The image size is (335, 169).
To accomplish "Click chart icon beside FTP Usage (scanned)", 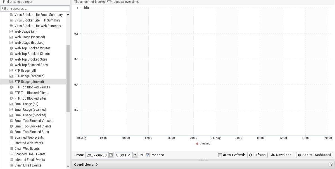I will point(11,76).
